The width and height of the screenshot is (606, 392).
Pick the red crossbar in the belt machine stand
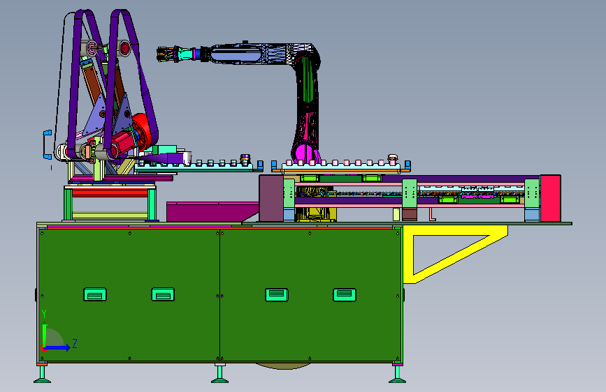[x=110, y=193]
